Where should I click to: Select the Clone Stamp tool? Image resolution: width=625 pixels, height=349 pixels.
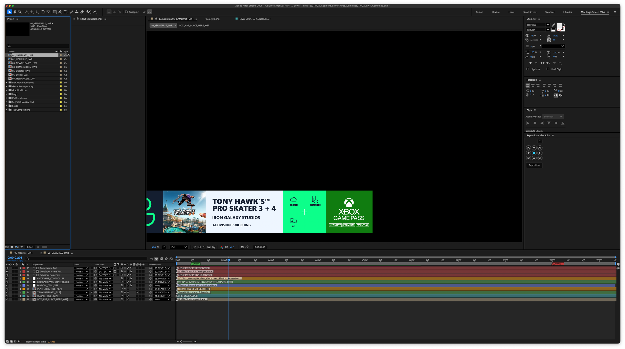point(77,12)
